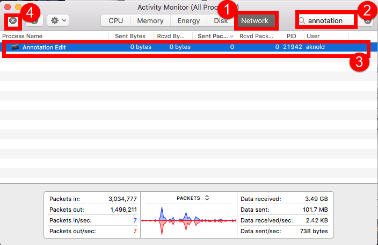Sort by Sent Bytes column header
The image size is (378, 245).
tap(130, 36)
